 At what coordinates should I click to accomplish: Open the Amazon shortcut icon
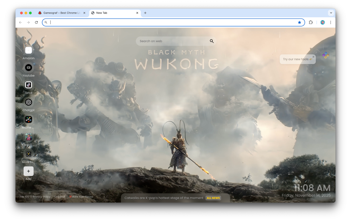pyautogui.click(x=29, y=50)
